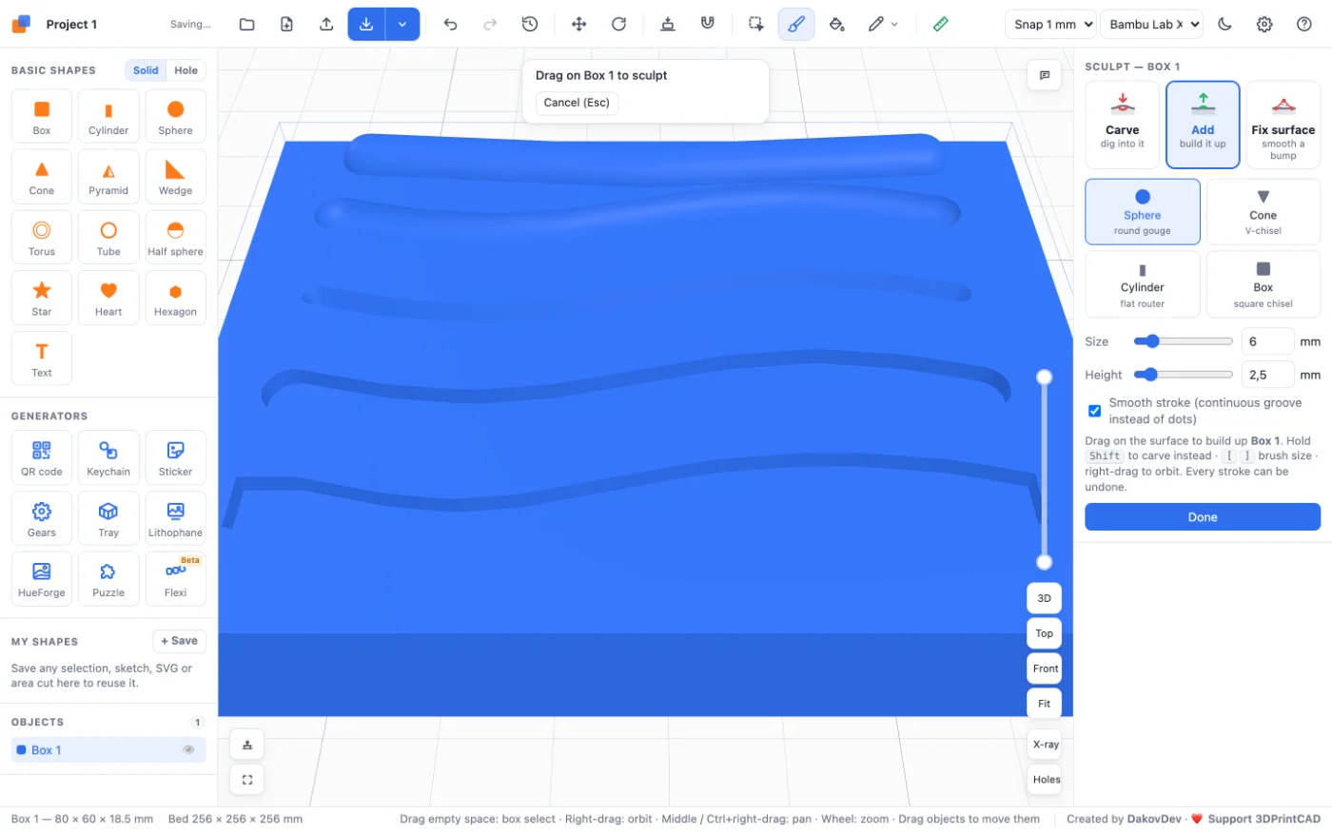Screen dimensions: 1332x832
Task: Select the Cylinder flat router brush
Action: (1143, 284)
